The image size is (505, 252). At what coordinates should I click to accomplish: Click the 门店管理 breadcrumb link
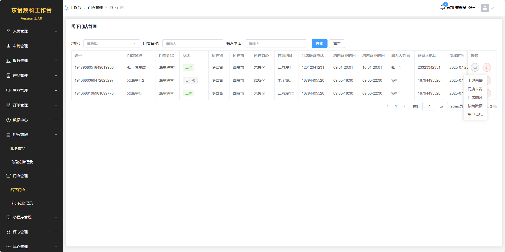(95, 8)
